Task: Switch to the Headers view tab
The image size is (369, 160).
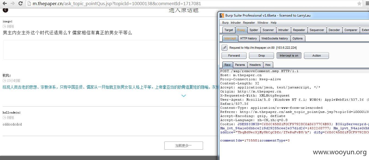Action: pyautogui.click(x=255, y=65)
